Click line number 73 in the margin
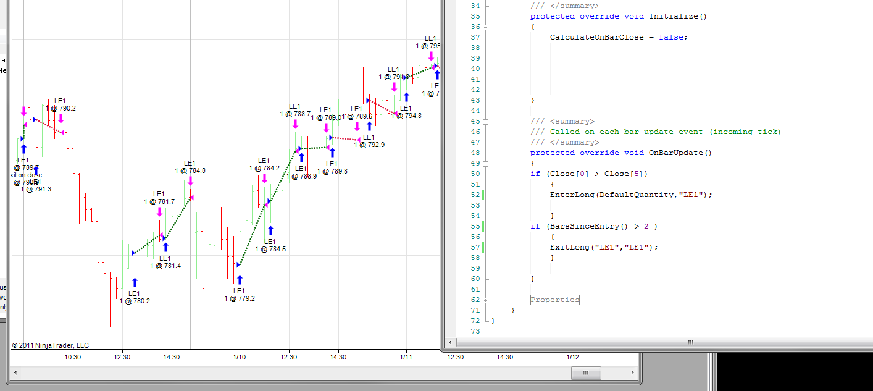Image resolution: width=873 pixels, height=391 pixels. coord(475,332)
